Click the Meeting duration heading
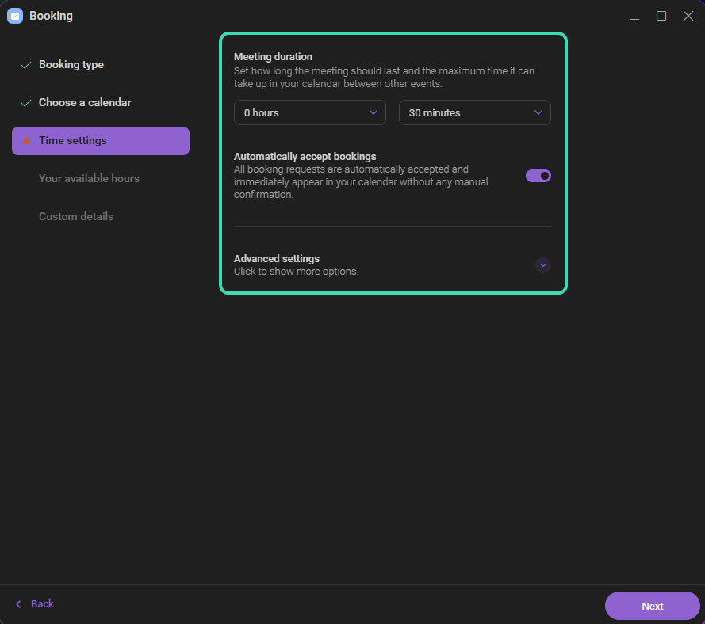This screenshot has width=705, height=624. (273, 57)
